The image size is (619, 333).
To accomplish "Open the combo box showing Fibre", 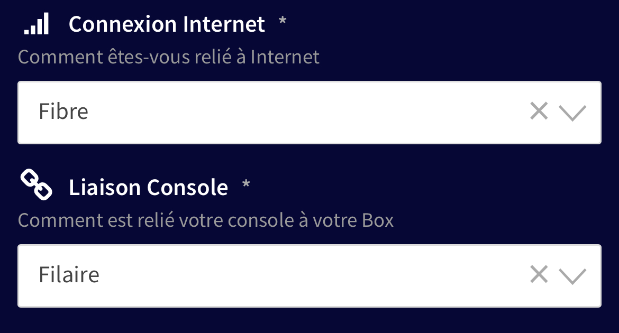I will [x=309, y=113].
